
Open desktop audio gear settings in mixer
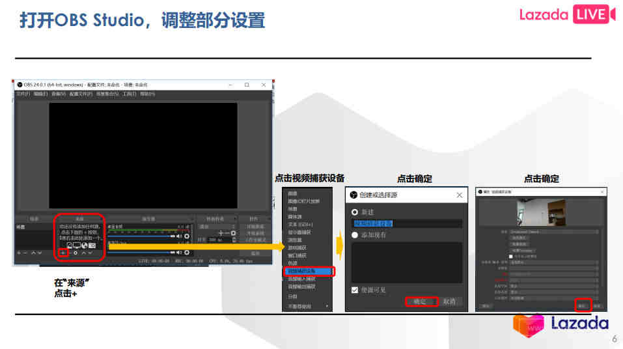click(x=187, y=236)
